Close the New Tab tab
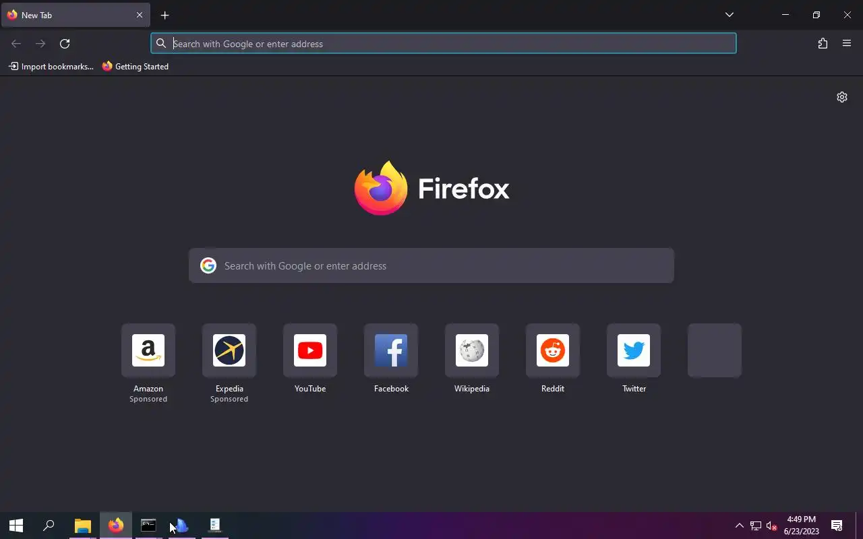Screen dimensions: 863x539 [140, 15]
